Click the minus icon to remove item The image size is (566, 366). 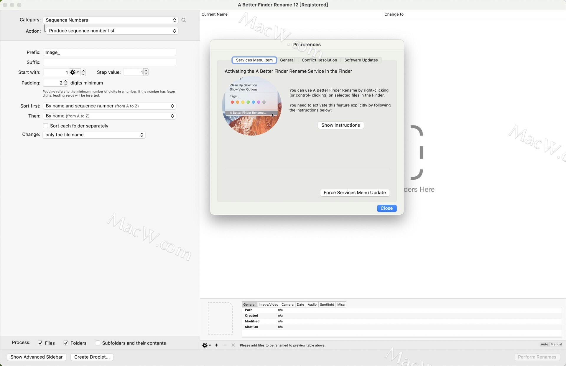click(x=225, y=345)
